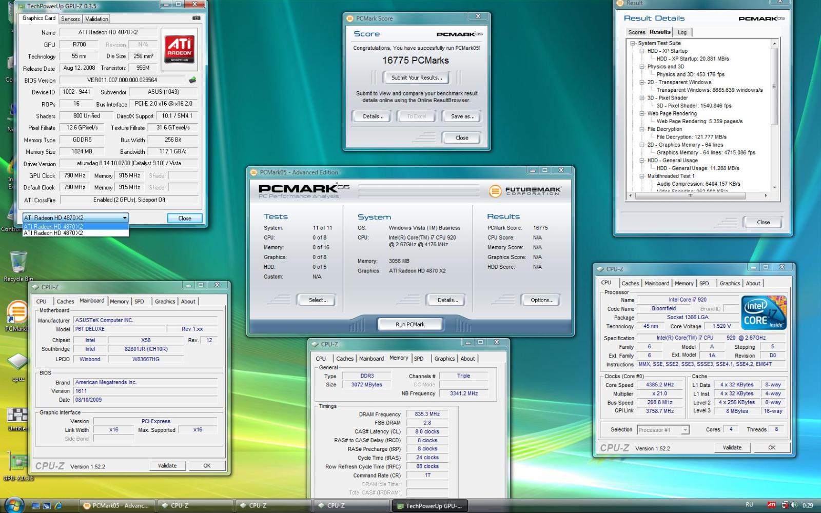Image resolution: width=821 pixels, height=513 pixels.
Task: Close the GPU-Z graphics card selector dropdown
Action: pos(124,218)
